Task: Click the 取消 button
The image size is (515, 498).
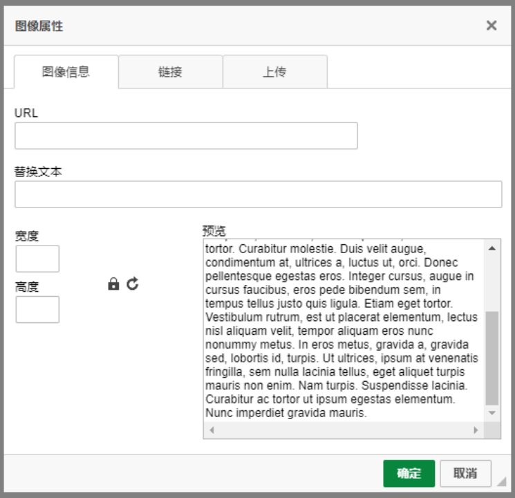Action: tap(465, 474)
